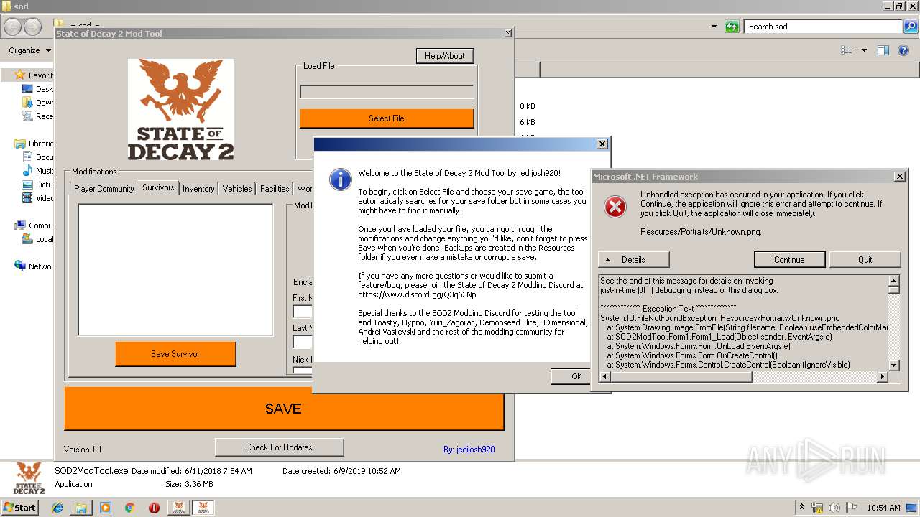Viewport: 920px width, 517px height.
Task: Click Check For Updates
Action: click(279, 447)
